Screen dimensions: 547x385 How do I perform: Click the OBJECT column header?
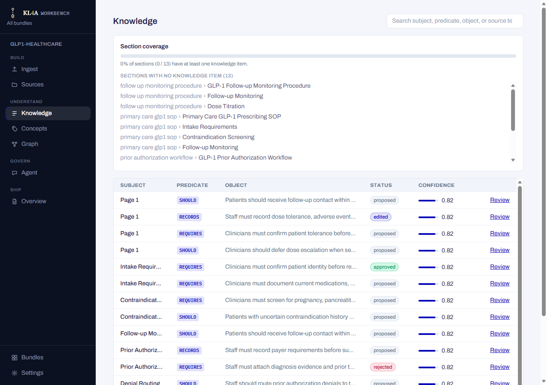(236, 185)
